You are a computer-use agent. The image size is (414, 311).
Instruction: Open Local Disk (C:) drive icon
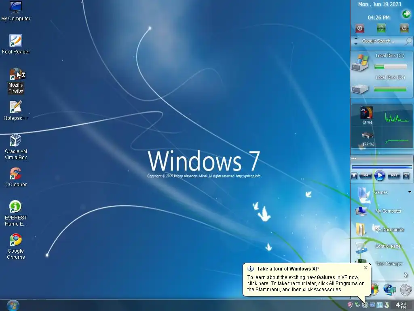[361, 62]
